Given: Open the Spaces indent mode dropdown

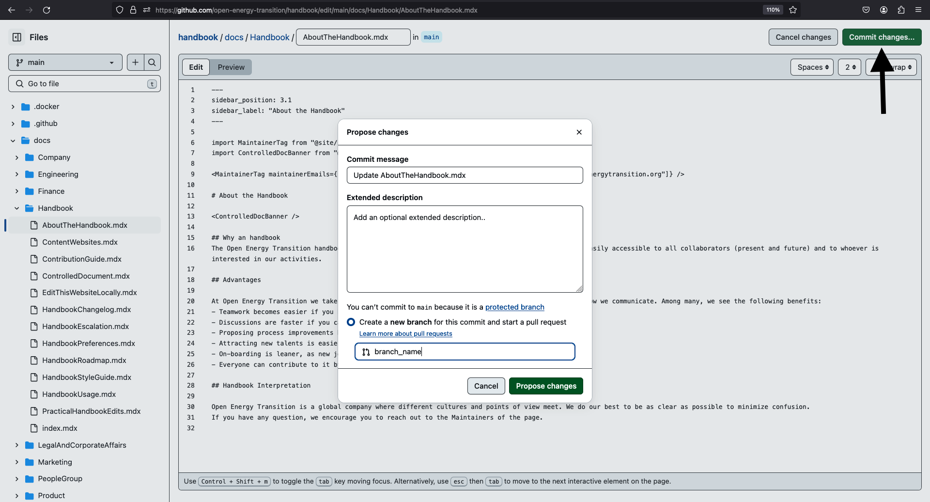Looking at the screenshot, I should [x=812, y=67].
